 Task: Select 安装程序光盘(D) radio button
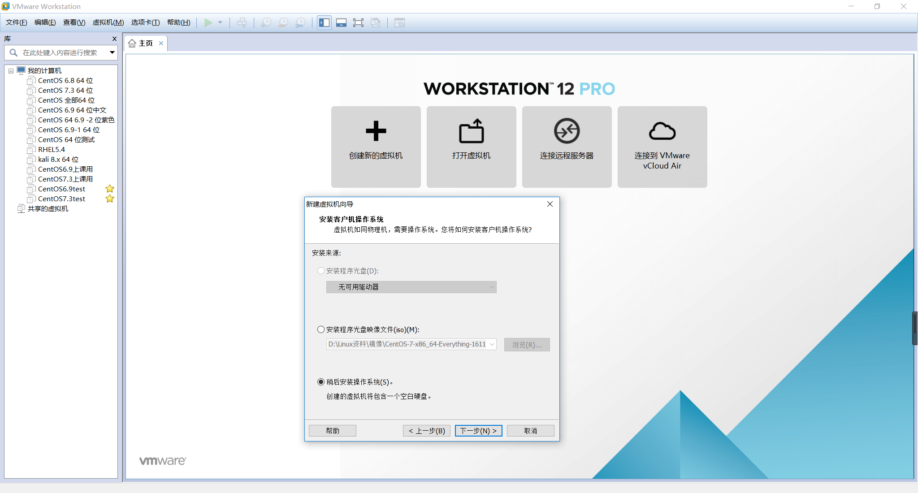point(321,271)
